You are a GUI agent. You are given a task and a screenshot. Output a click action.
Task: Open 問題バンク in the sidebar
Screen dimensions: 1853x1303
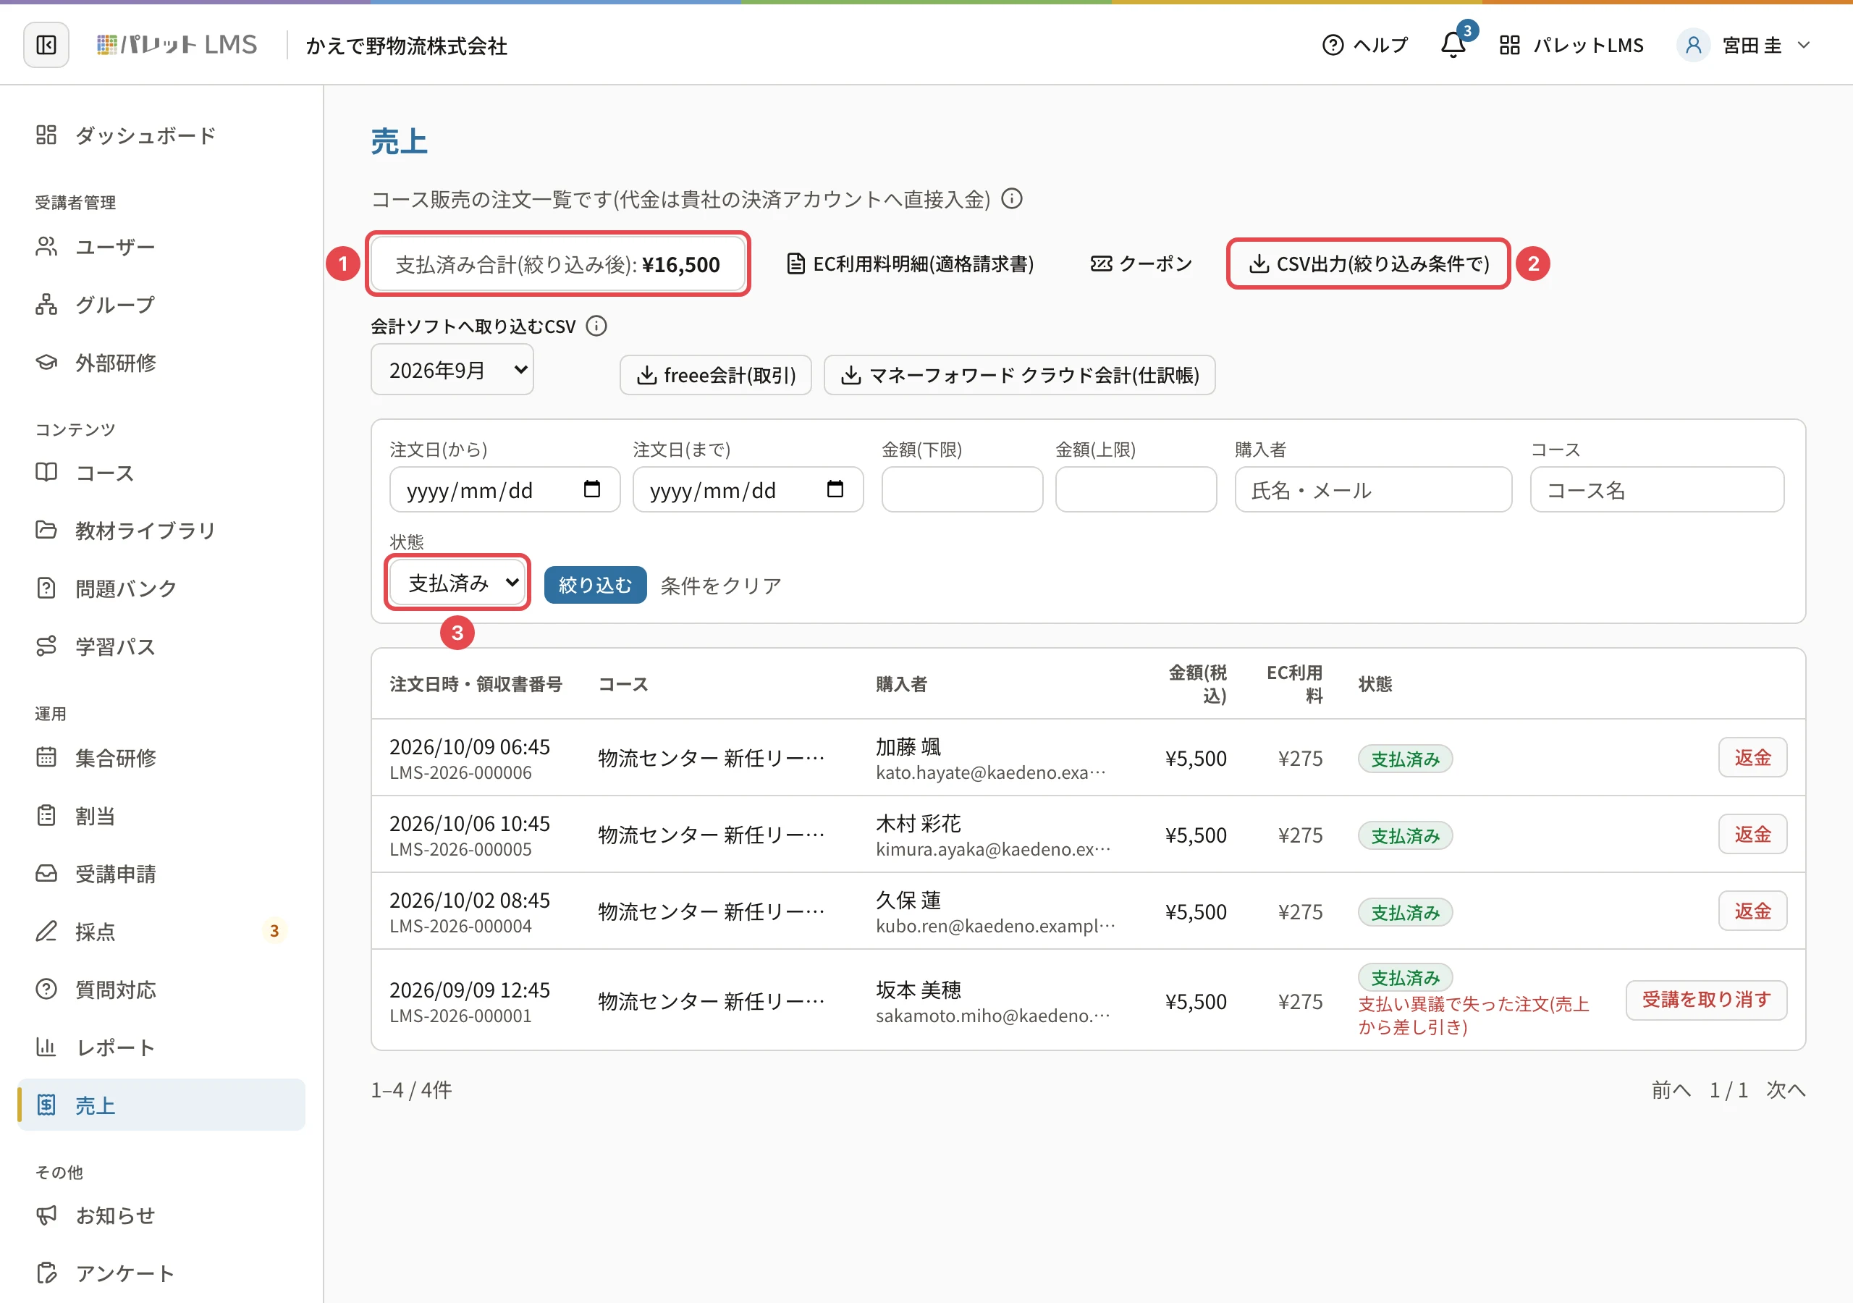point(161,589)
